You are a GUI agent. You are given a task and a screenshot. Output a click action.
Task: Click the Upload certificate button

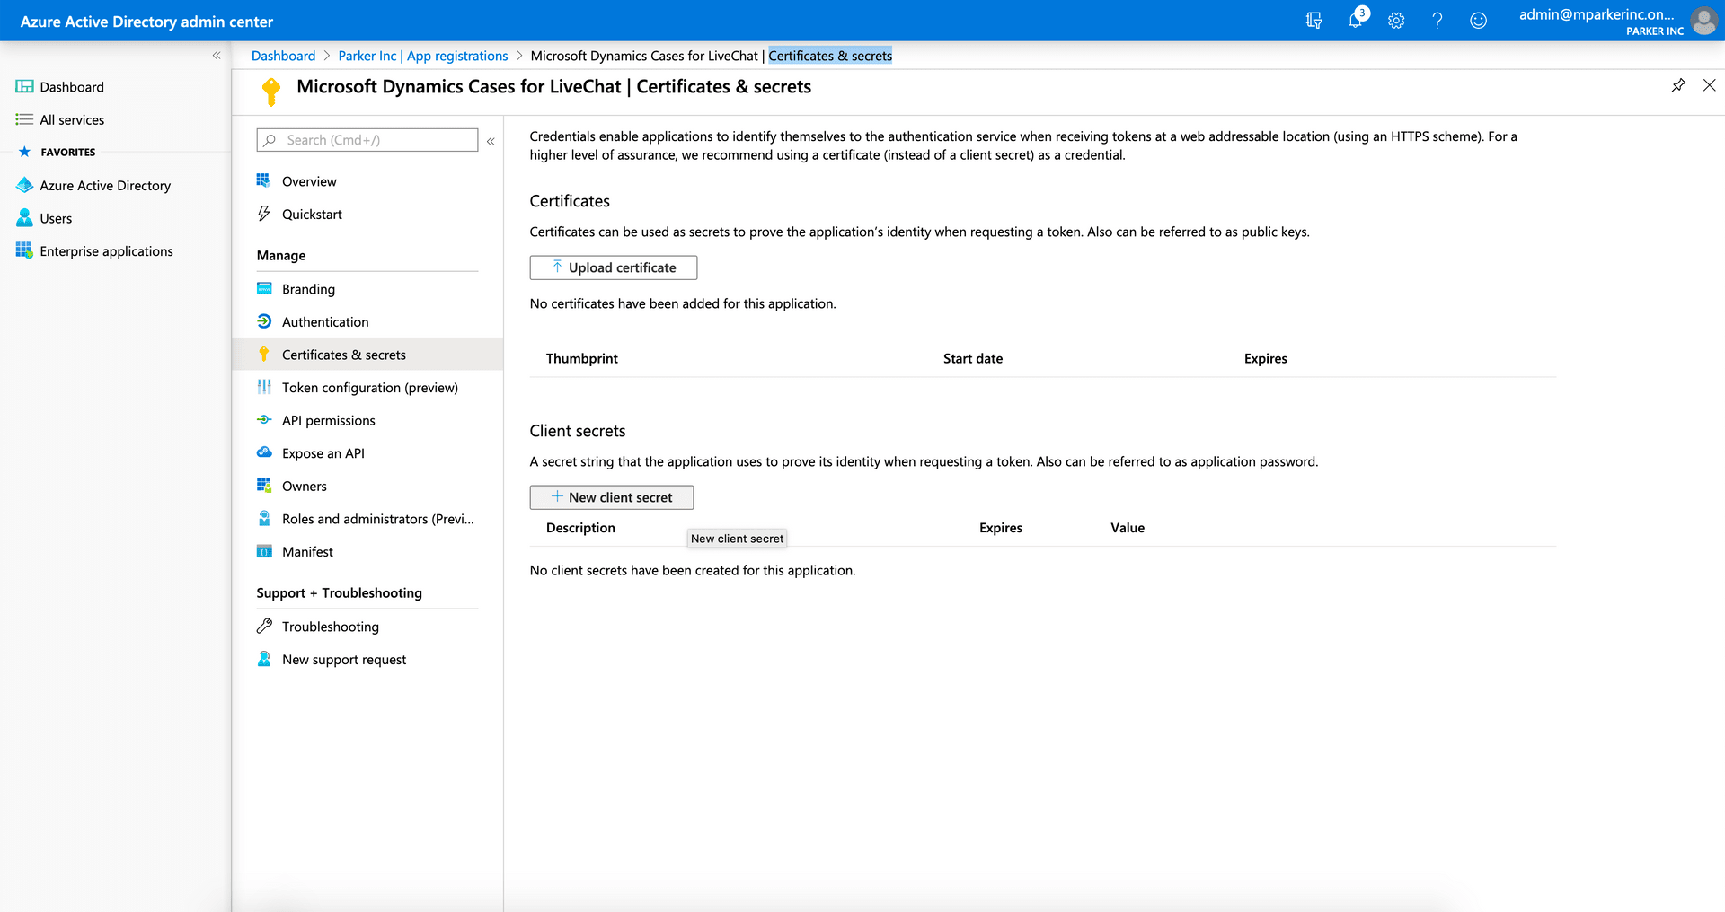[x=613, y=267]
